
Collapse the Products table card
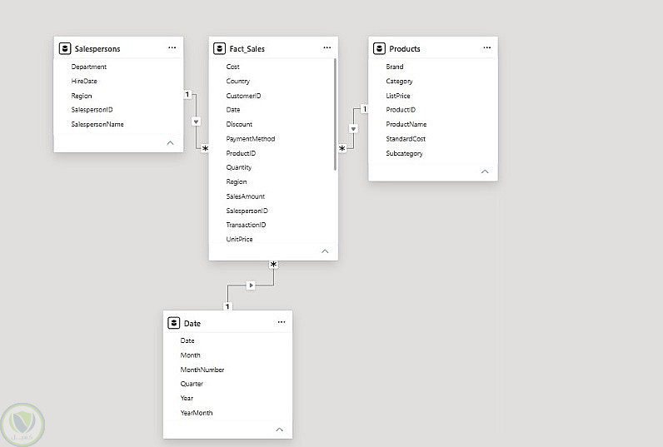point(485,171)
